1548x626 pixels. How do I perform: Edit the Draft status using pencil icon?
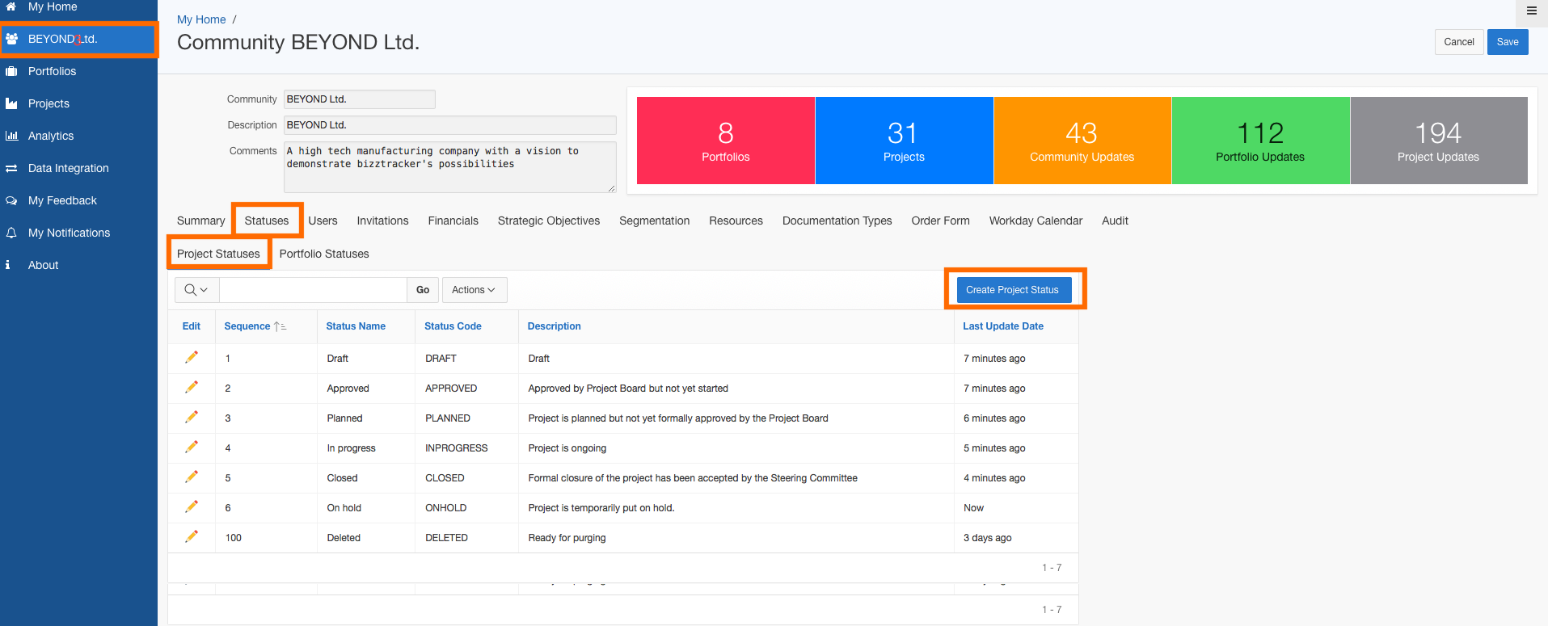(x=192, y=357)
